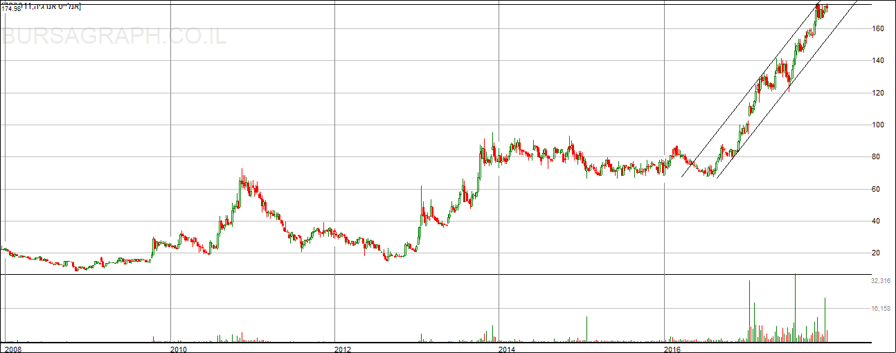Viewport: 896px width, 353px height.
Task: Select the 2016 year label
Action: (672, 349)
